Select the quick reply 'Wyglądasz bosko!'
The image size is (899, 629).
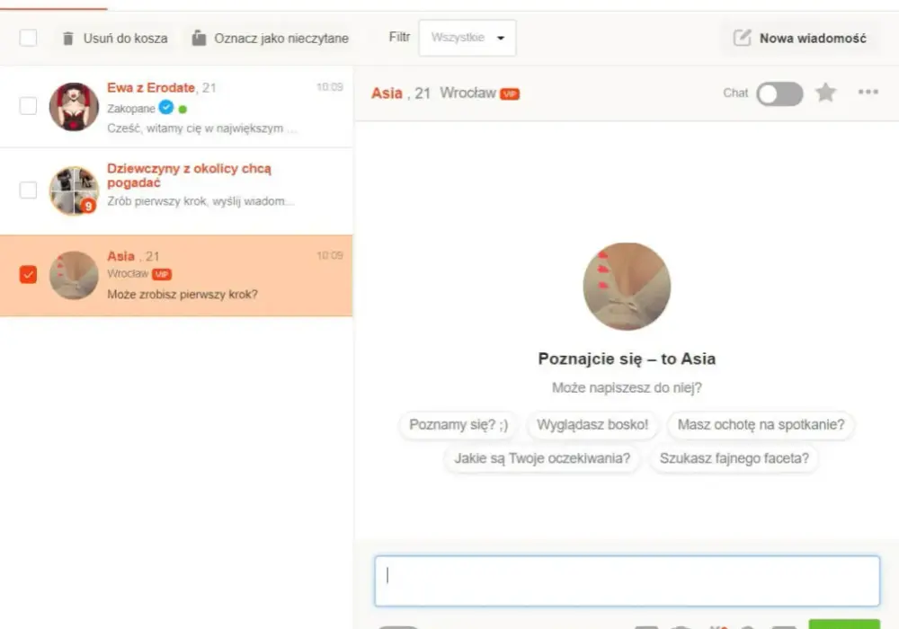pos(592,425)
